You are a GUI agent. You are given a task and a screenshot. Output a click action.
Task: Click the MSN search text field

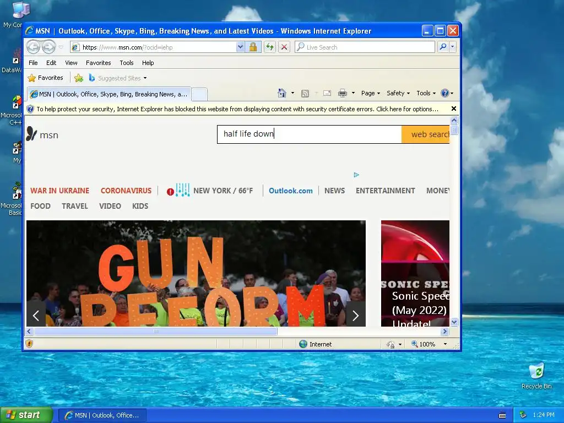(310, 134)
